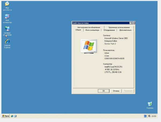This screenshot has width=161, height=122.
Task: Confirm with the OK button
Action: [104, 91]
